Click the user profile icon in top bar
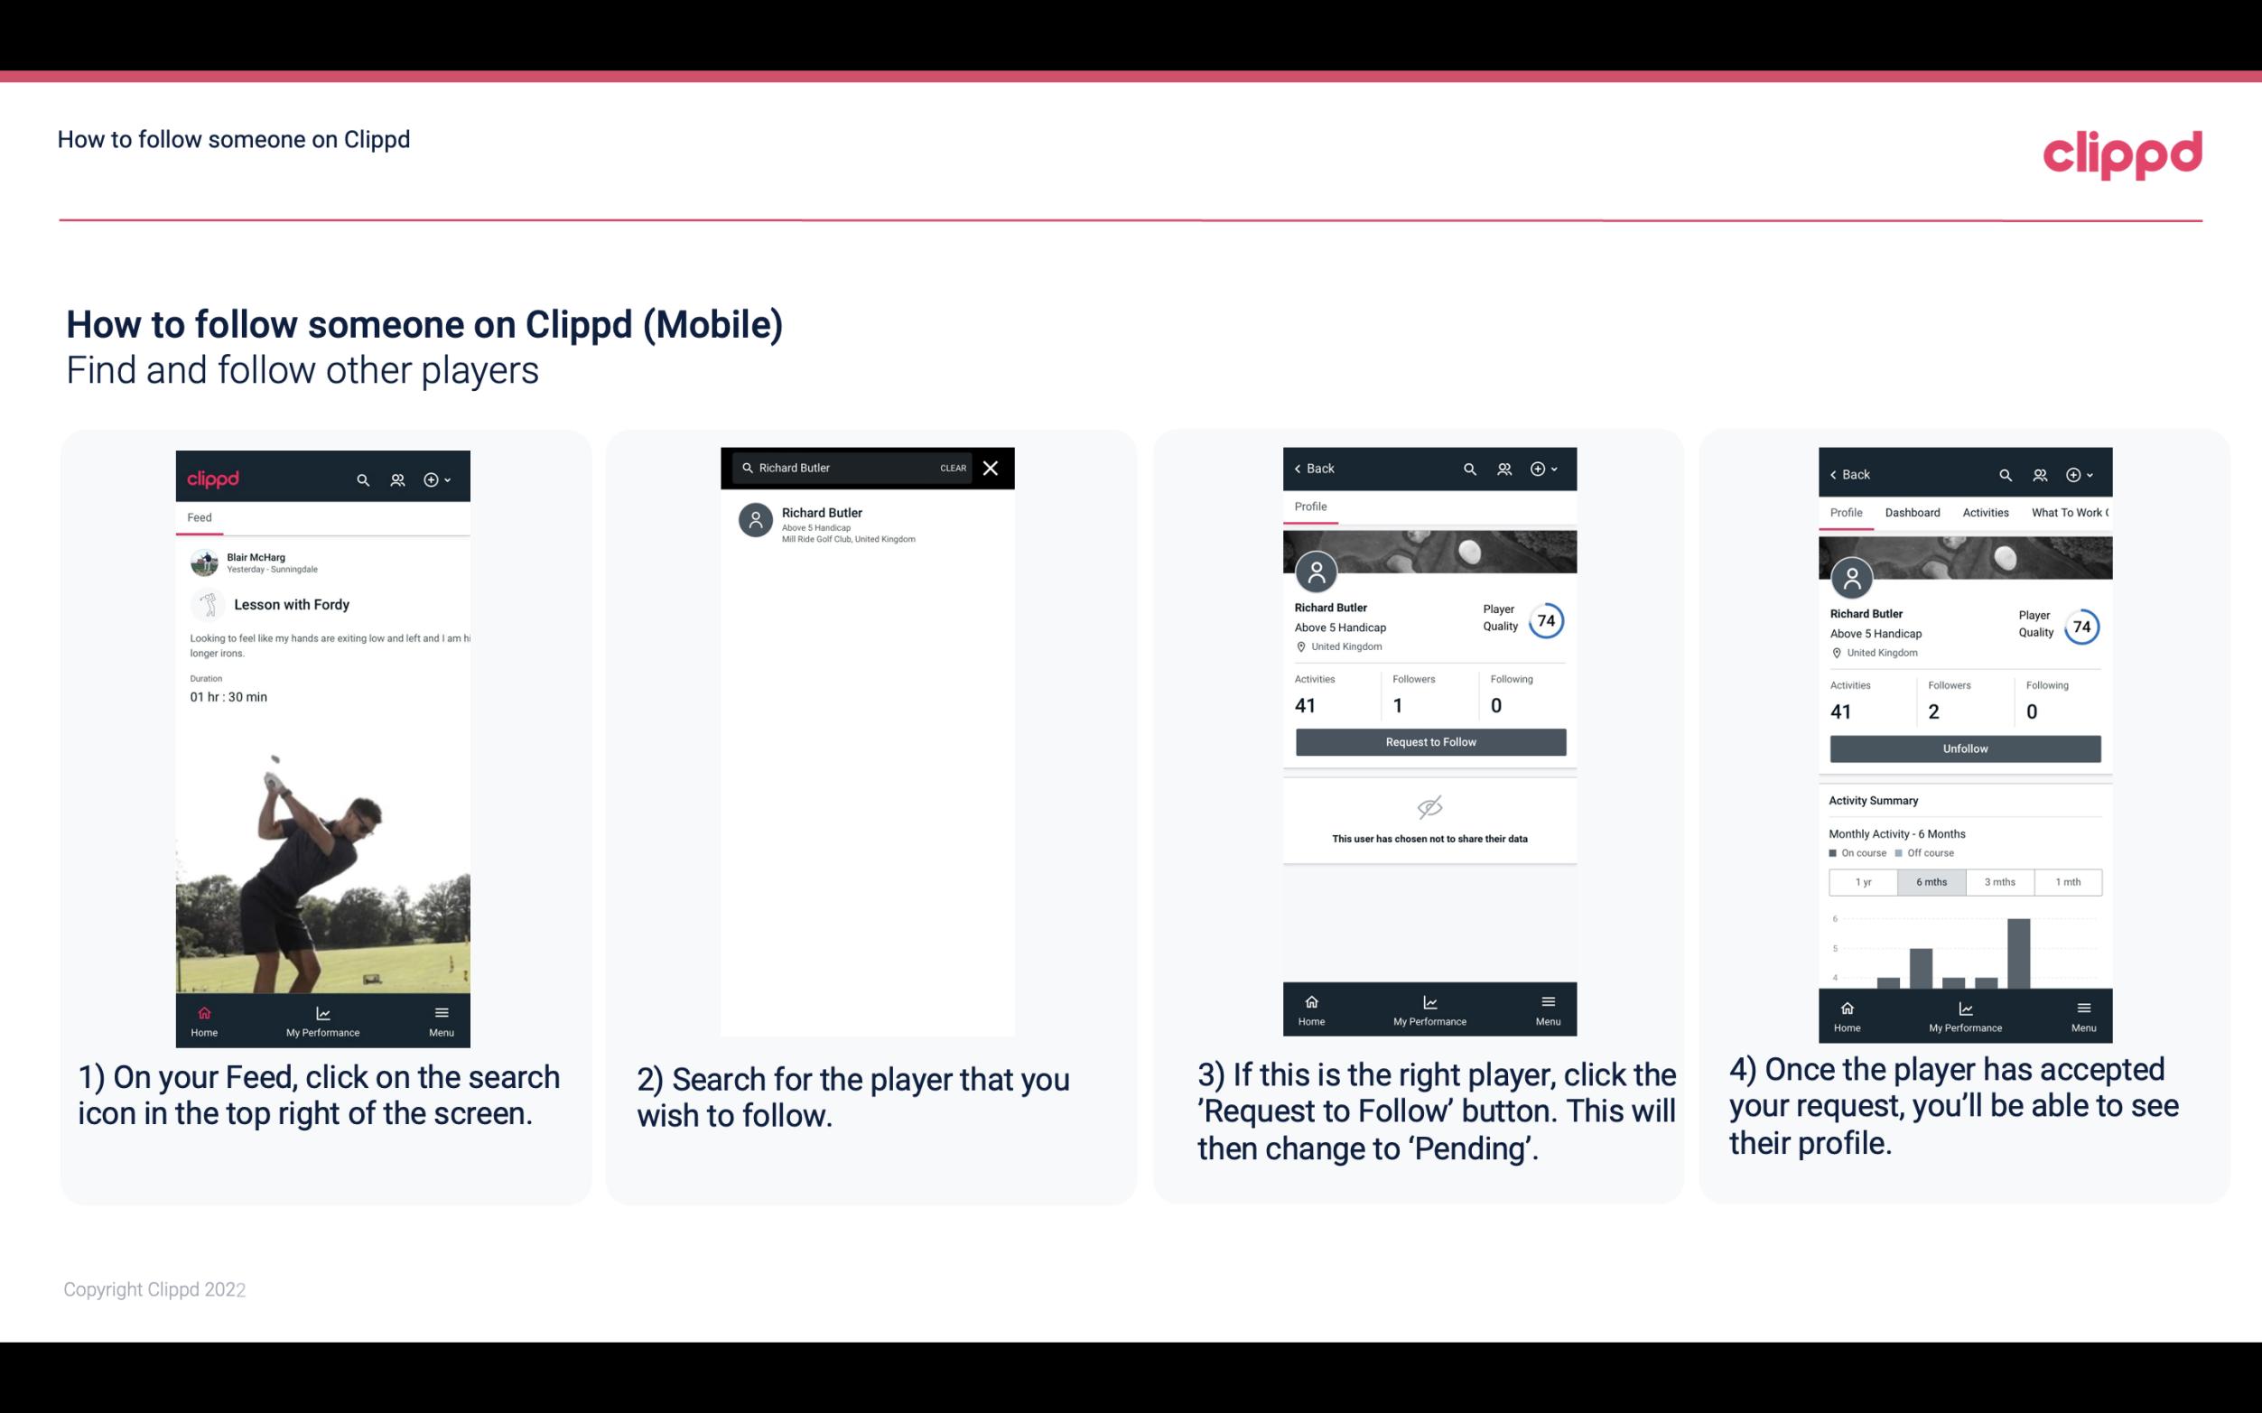The image size is (2262, 1413). [x=396, y=479]
